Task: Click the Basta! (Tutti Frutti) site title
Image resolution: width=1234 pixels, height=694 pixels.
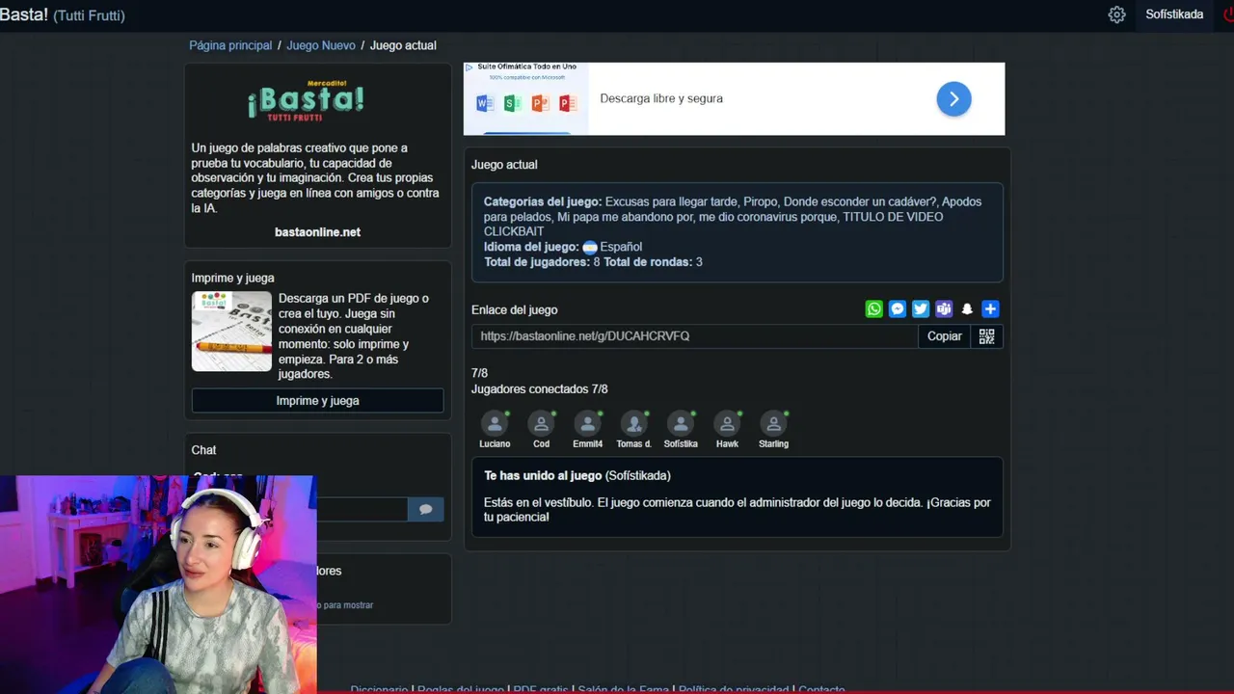Action: [x=63, y=14]
